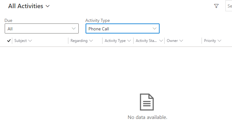Expand the Due filter dropdown
Viewport: 232px width, 123px height.
[42, 28]
